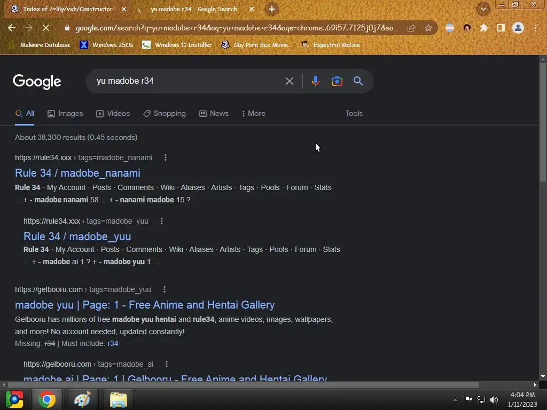This screenshot has height=410, width=547.
Task: Open the Espectral McGee bookmark
Action: [330, 45]
